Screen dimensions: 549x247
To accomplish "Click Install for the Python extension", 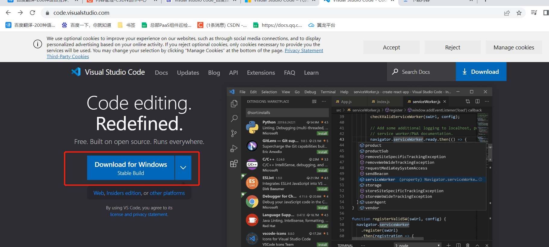I will click(322, 133).
